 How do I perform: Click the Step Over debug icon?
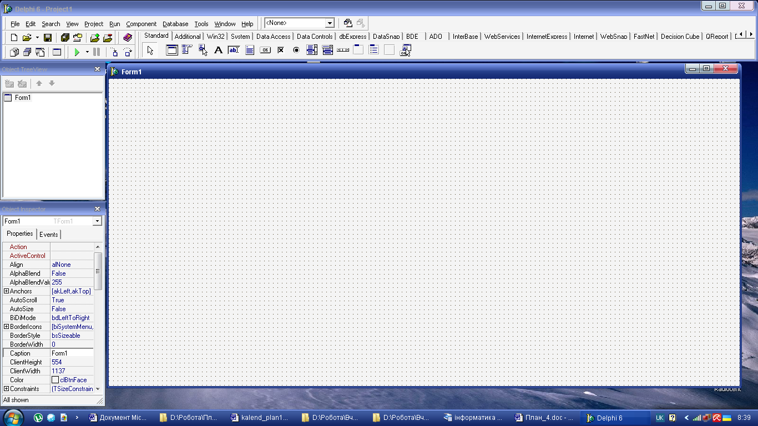click(x=128, y=52)
